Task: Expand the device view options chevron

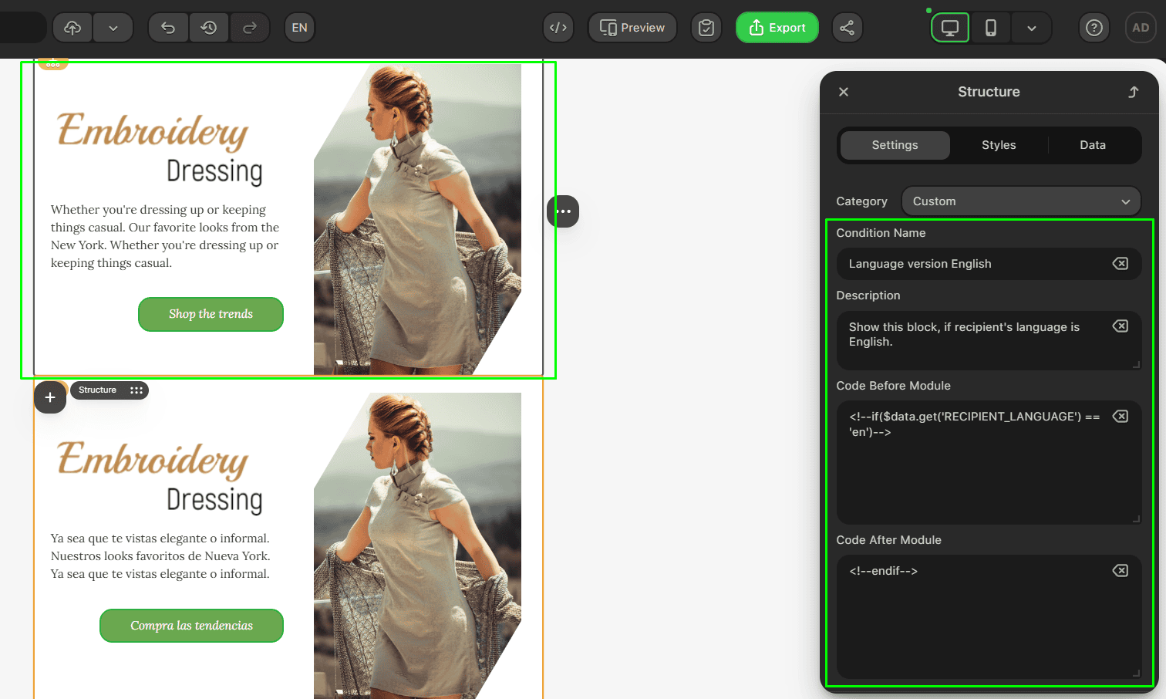Action: (1032, 28)
